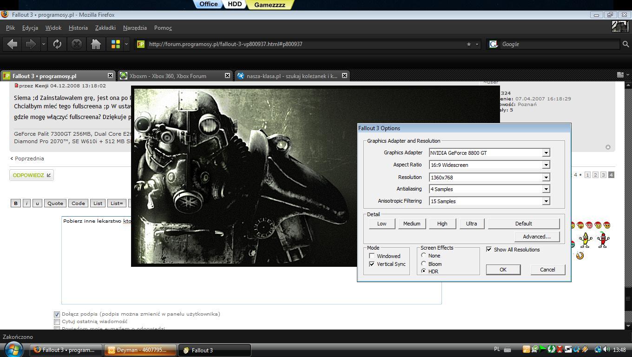Screen dimensions: 632x357
Task: Open the Winamp lightning tray icon
Action: [585, 349]
